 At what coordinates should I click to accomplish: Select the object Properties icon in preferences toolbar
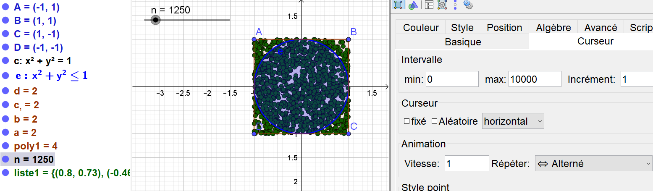click(398, 5)
